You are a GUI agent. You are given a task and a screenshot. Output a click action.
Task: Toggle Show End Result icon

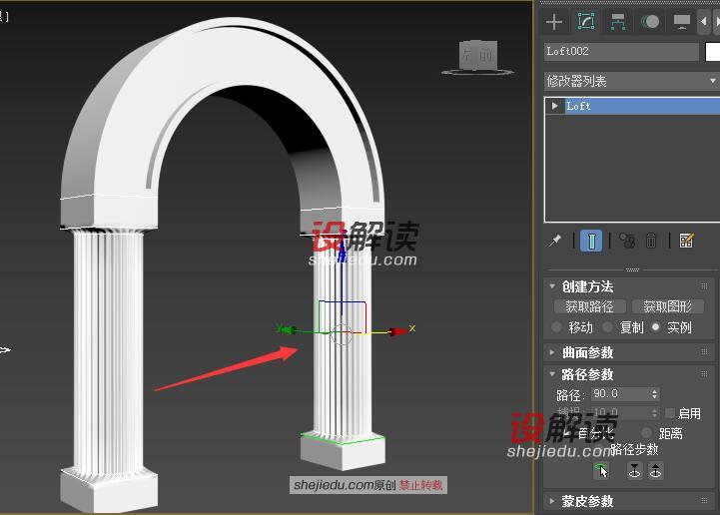click(592, 241)
